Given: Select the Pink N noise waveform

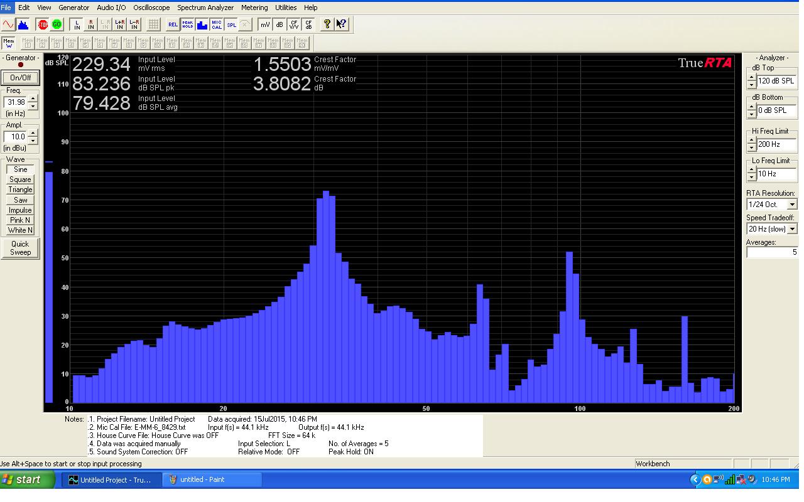Looking at the screenshot, I should click(x=20, y=220).
